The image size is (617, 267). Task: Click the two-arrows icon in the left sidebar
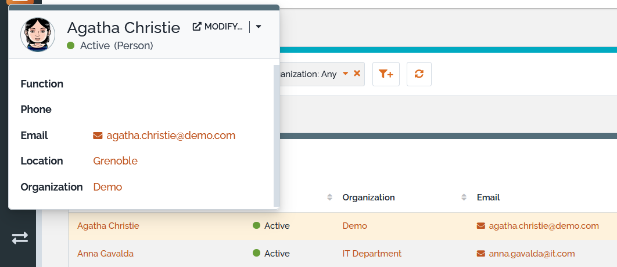(x=20, y=238)
